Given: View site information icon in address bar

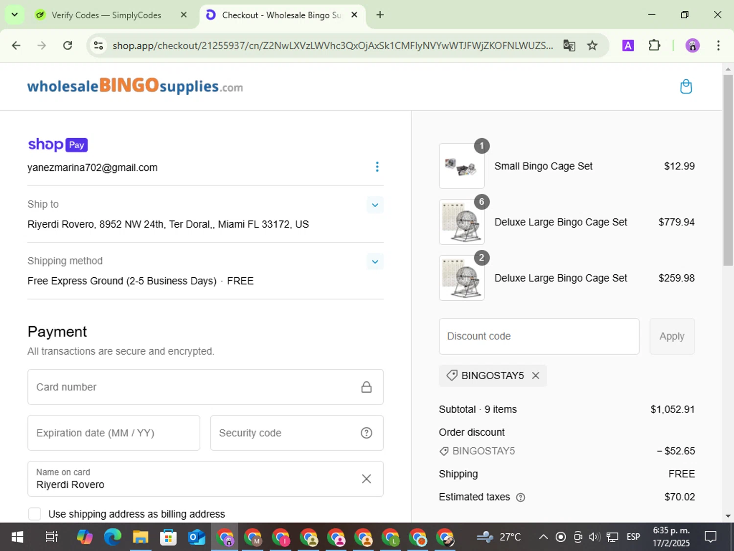Looking at the screenshot, I should [x=98, y=46].
